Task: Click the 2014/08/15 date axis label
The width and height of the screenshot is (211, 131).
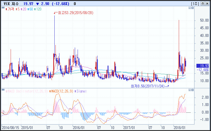Action: (10, 128)
